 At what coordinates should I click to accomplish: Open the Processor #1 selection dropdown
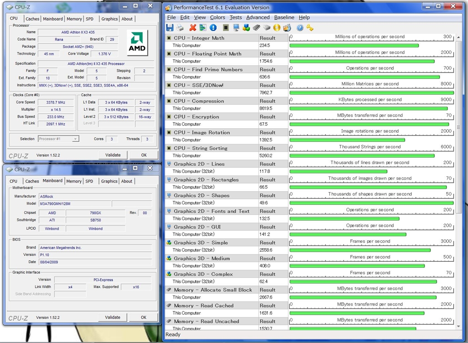(x=58, y=139)
